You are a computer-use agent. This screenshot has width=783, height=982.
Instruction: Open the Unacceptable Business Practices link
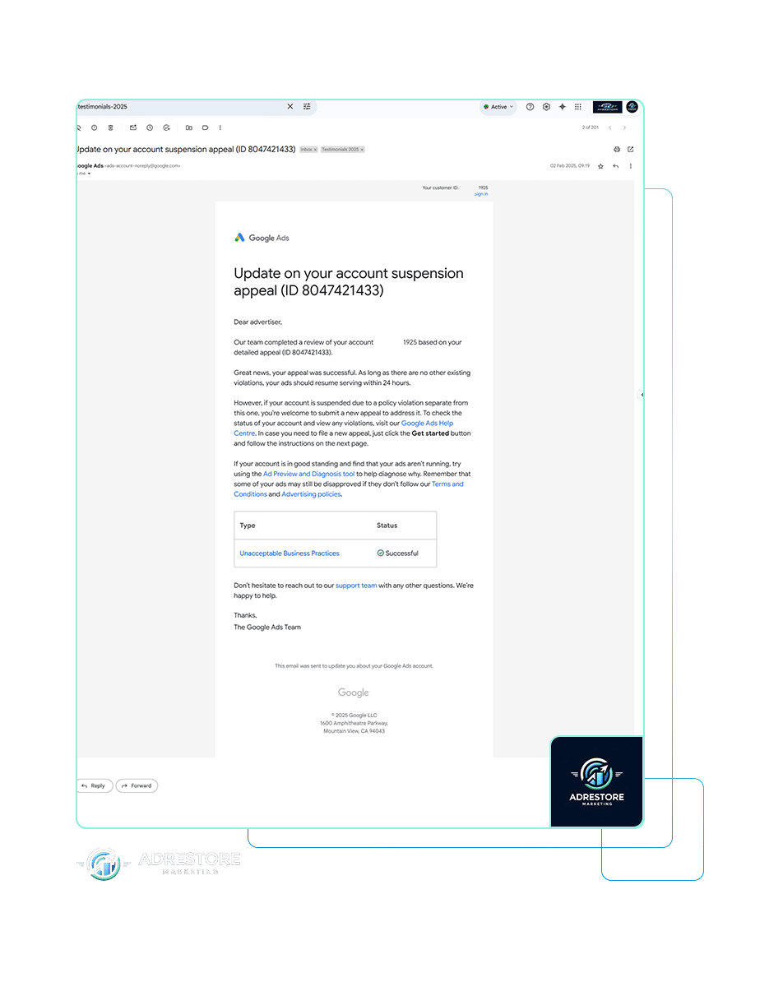(x=290, y=554)
